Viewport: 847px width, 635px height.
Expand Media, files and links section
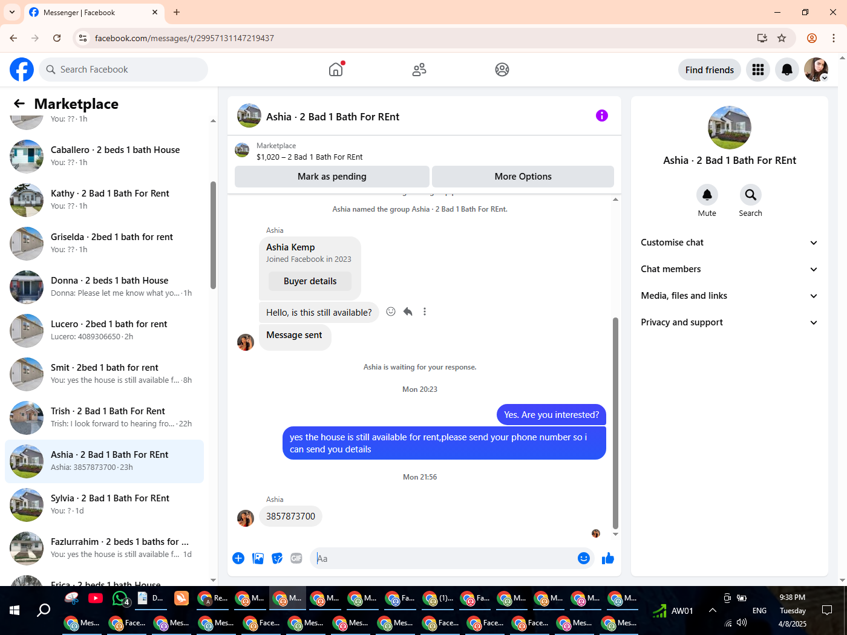(729, 296)
